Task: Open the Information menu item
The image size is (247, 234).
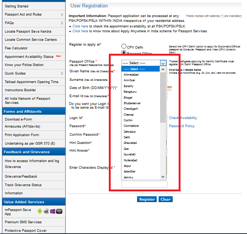Action: [x=34, y=193]
